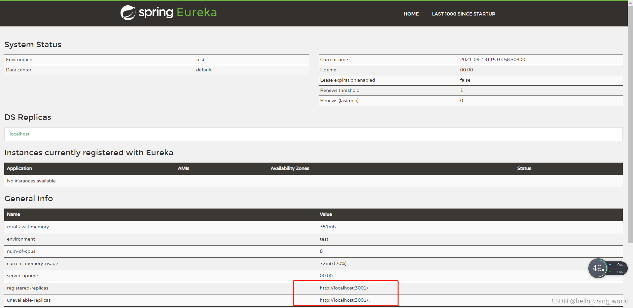633x308 pixels.
Task: Click the Spring Eureka logo
Action: tap(169, 13)
